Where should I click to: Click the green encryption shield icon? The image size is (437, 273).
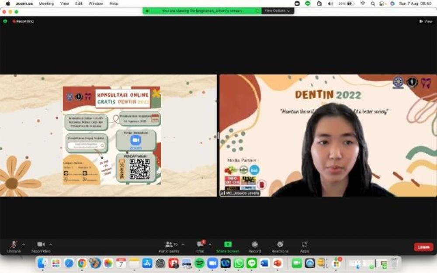tap(5, 21)
